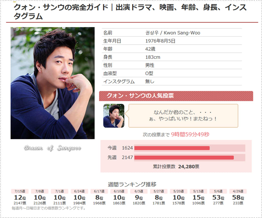Click the 1984票 vote count
Image resolution: width=262 pixels, height=218 pixels.
[x=79, y=203]
